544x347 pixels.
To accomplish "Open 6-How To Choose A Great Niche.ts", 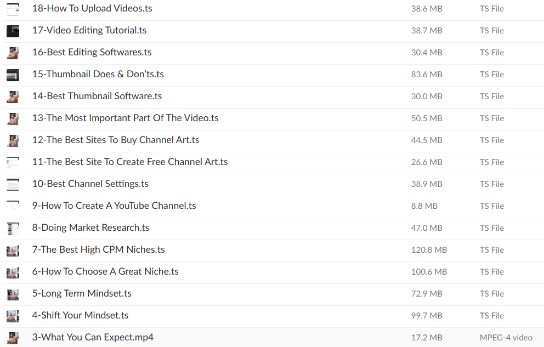I will tap(105, 271).
